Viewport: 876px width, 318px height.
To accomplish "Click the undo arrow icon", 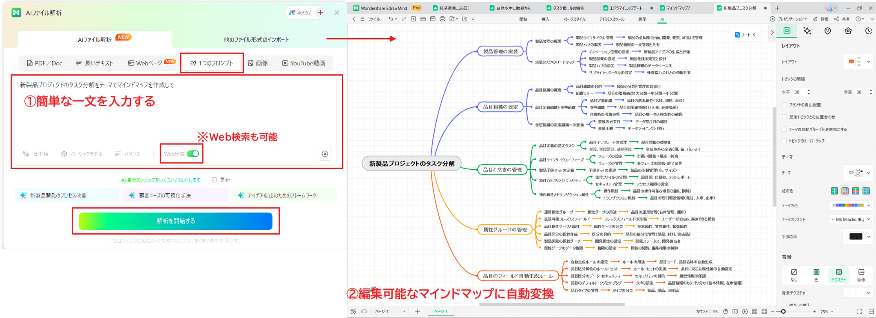I will (391, 19).
